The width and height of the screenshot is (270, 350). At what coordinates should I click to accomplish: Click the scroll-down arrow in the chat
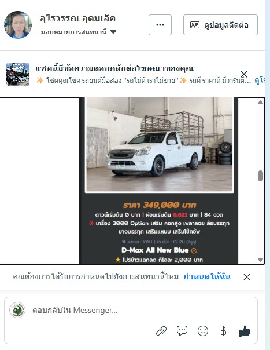point(260,260)
